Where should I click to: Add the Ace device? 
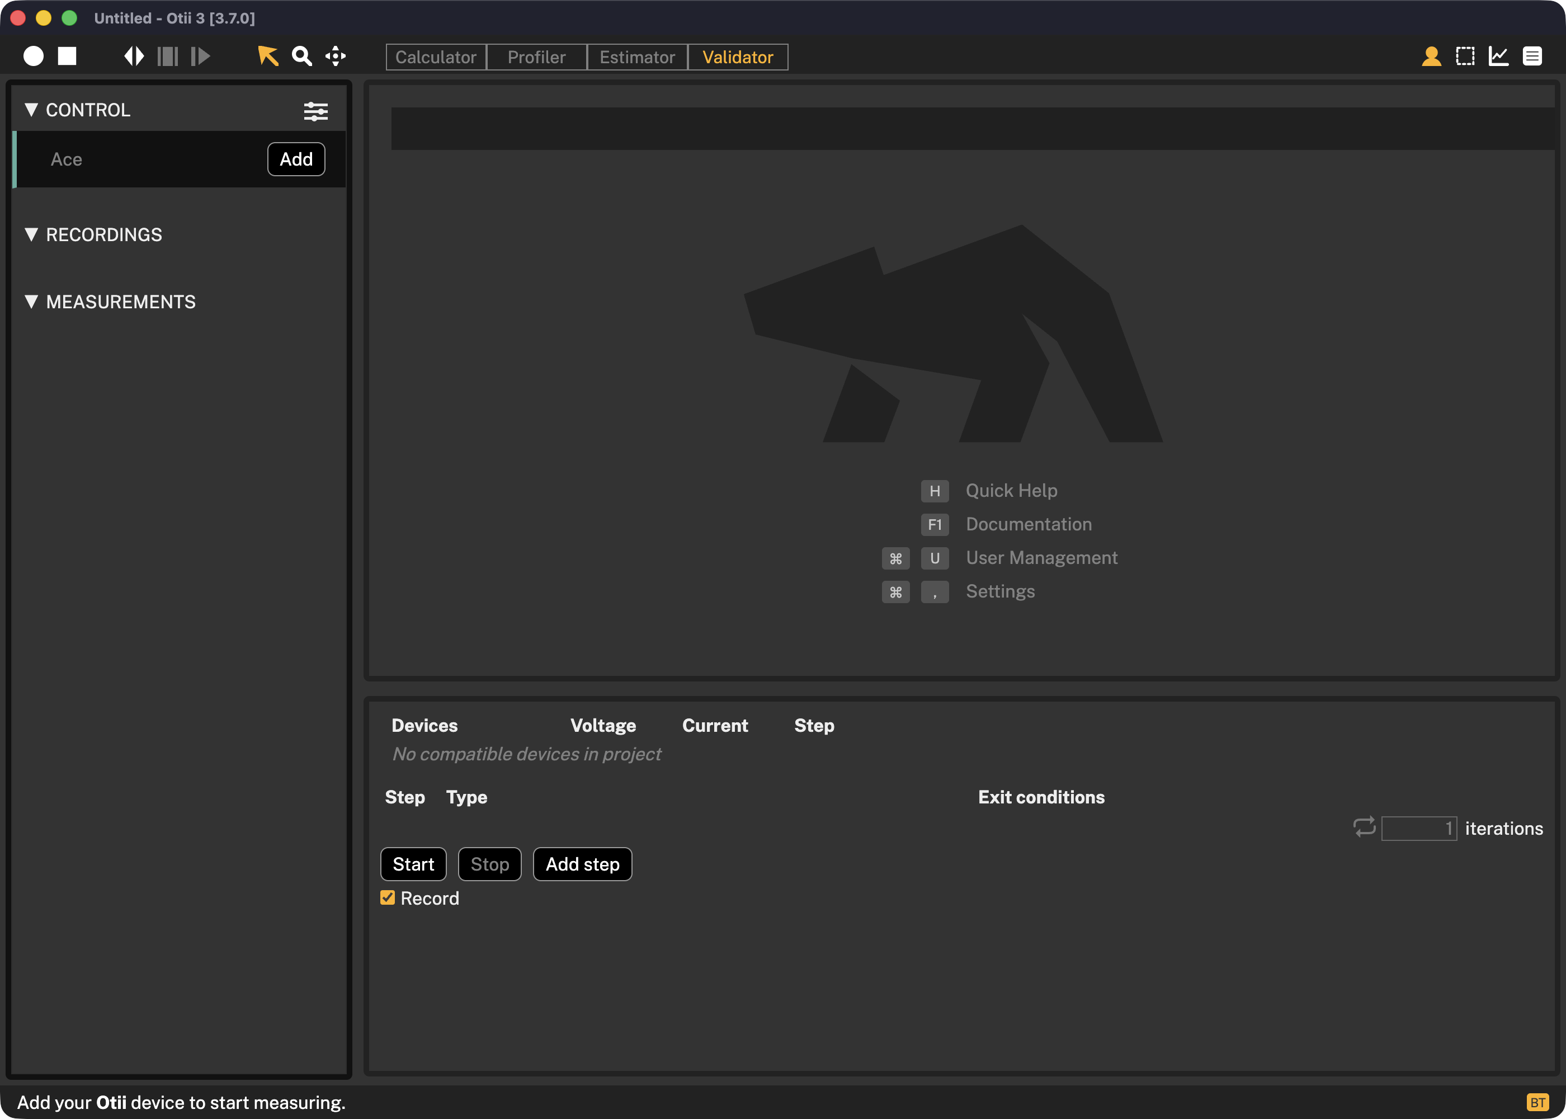[x=296, y=159]
